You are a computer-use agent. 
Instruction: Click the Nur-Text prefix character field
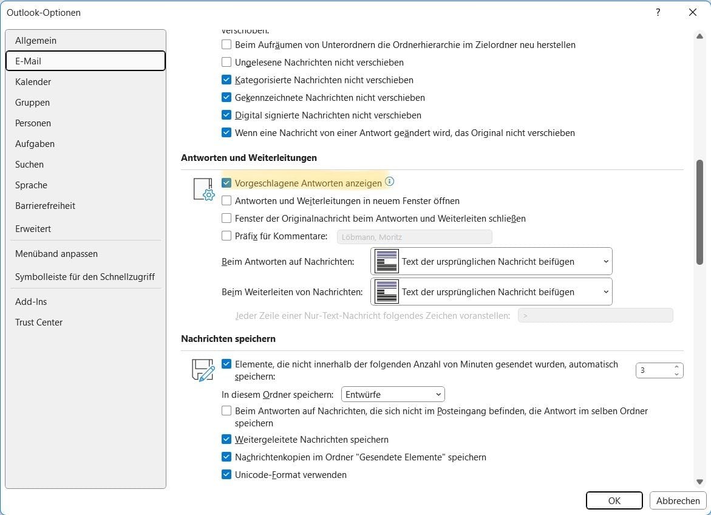(x=596, y=315)
